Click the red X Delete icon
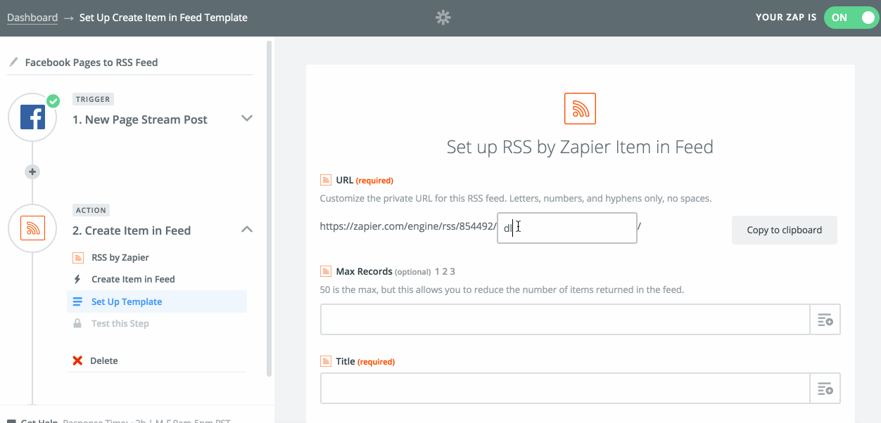The height and width of the screenshot is (423, 881). click(77, 360)
